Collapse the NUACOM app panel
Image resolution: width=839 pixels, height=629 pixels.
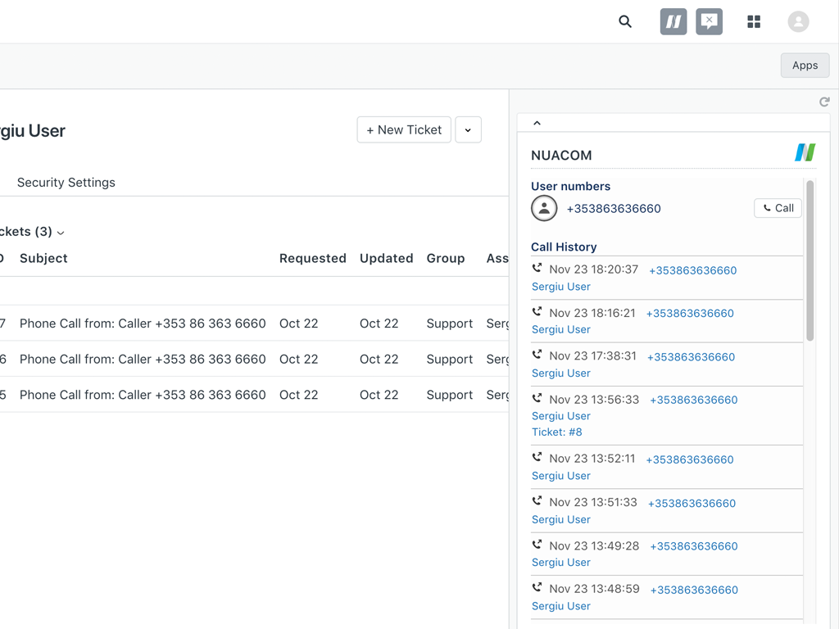coord(537,123)
